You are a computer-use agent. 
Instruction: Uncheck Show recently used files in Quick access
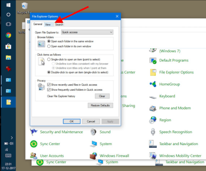tap(49, 85)
